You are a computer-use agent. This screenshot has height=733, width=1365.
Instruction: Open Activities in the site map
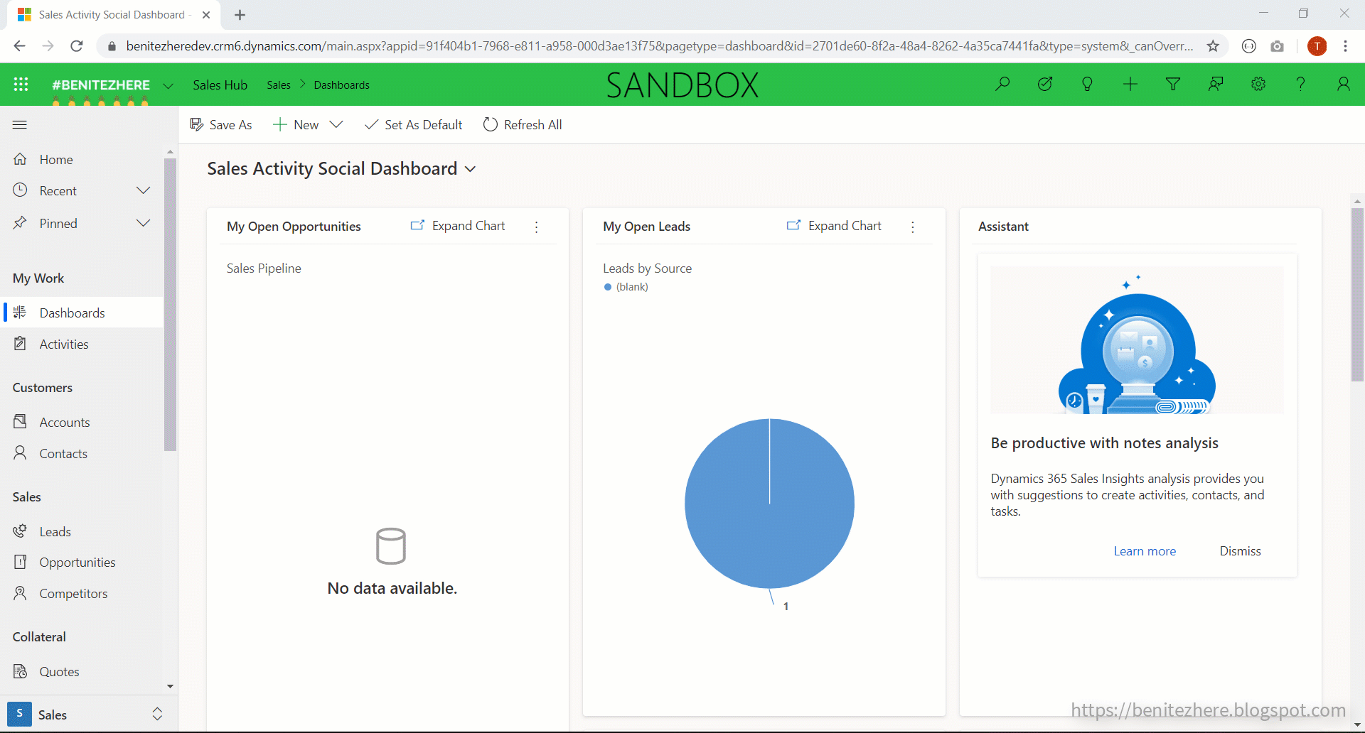[x=82, y=344]
